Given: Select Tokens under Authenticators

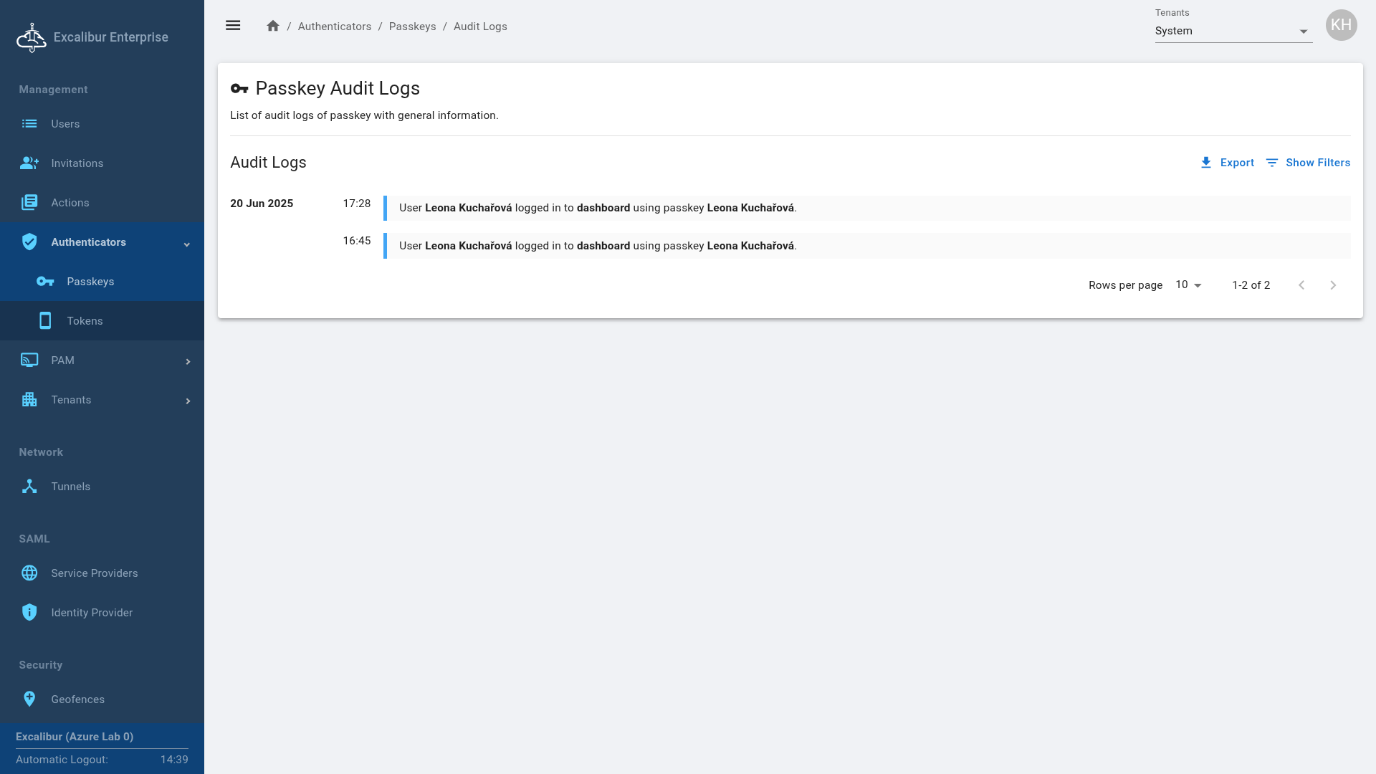Looking at the screenshot, I should point(85,321).
